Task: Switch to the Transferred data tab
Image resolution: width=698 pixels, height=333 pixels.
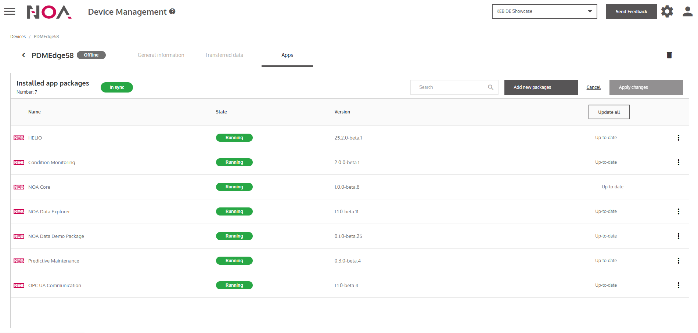Action: point(224,55)
